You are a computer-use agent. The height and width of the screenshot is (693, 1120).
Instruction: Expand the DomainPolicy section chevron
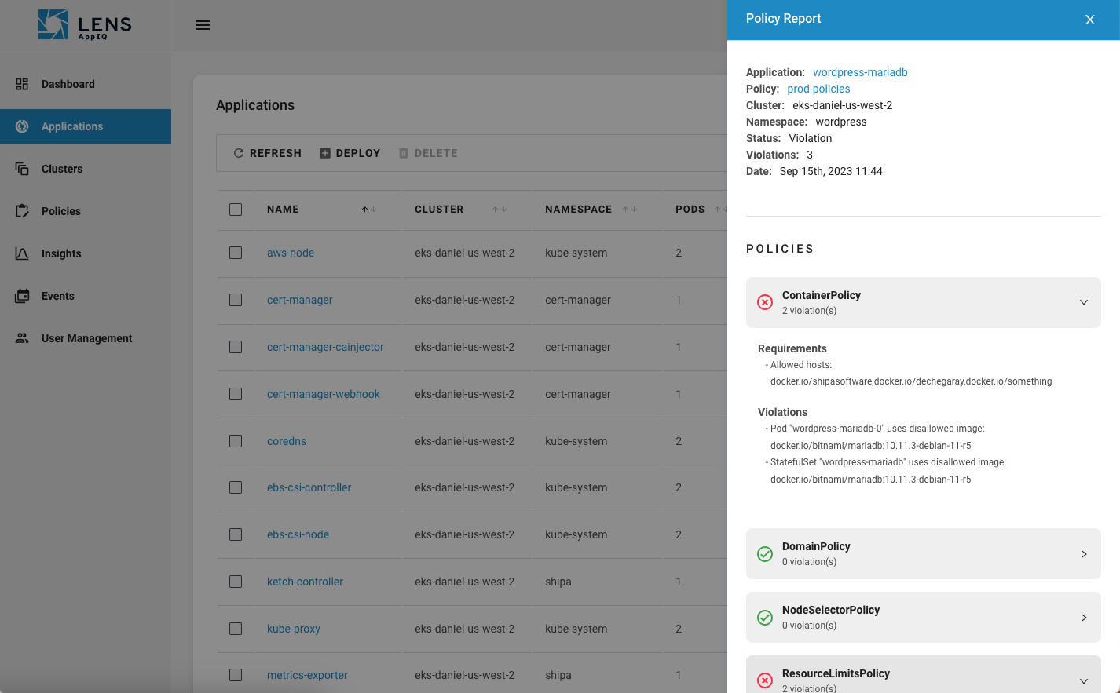click(x=1084, y=554)
